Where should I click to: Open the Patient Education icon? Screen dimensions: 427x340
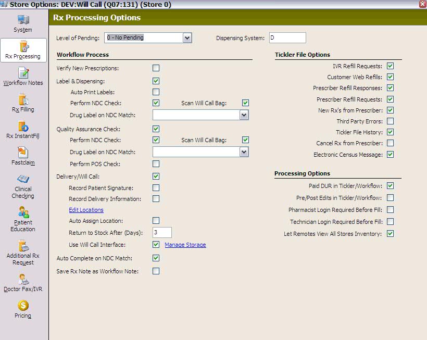point(23,212)
